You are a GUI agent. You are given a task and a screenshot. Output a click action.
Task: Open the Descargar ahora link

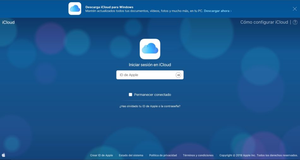[218, 11]
